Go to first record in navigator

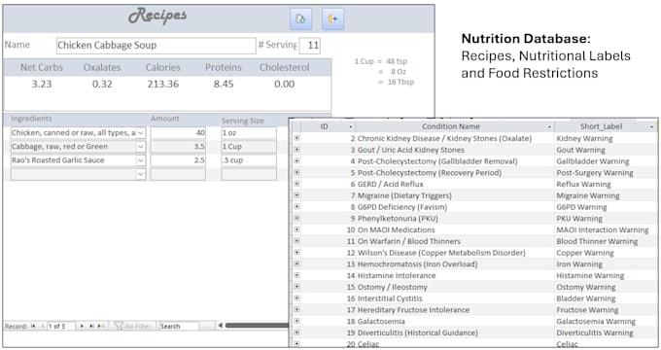tap(33, 326)
